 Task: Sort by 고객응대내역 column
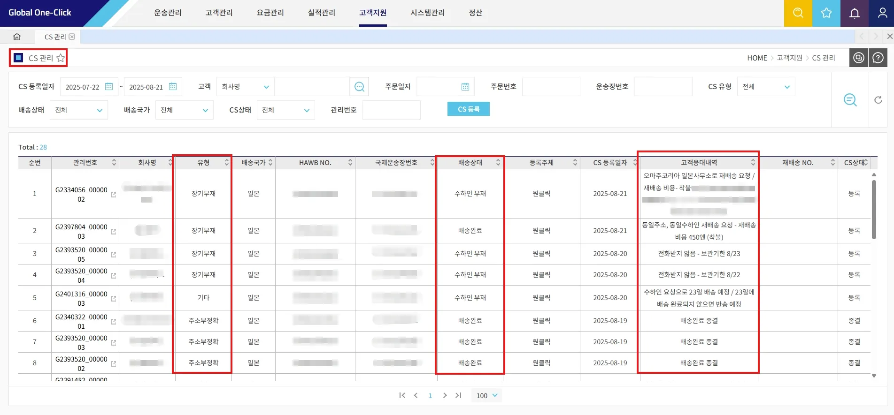753,162
